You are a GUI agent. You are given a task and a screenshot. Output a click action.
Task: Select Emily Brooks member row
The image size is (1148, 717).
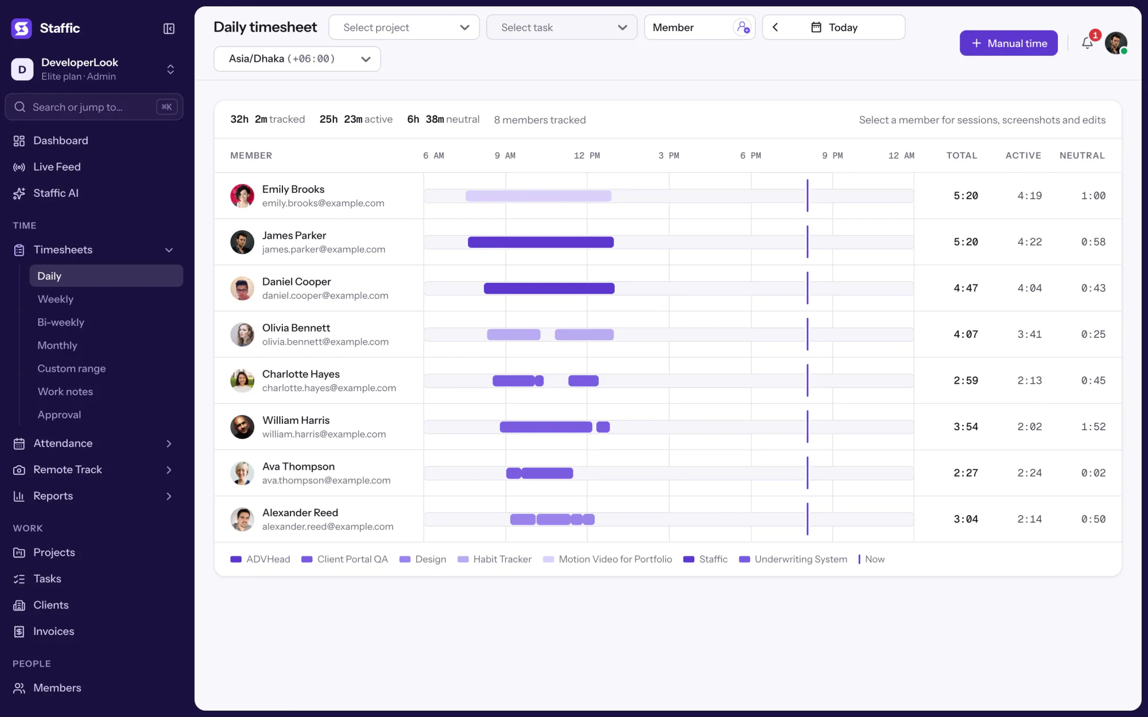pos(668,196)
